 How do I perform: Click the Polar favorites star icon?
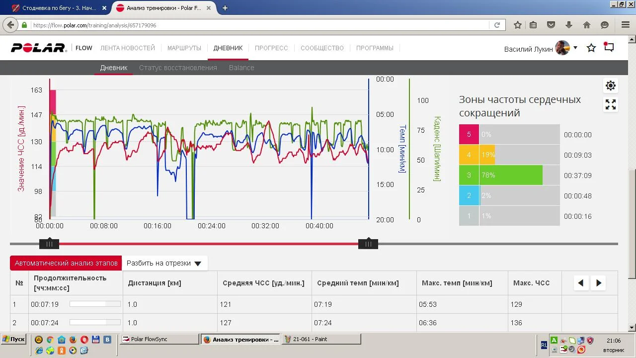pyautogui.click(x=591, y=48)
